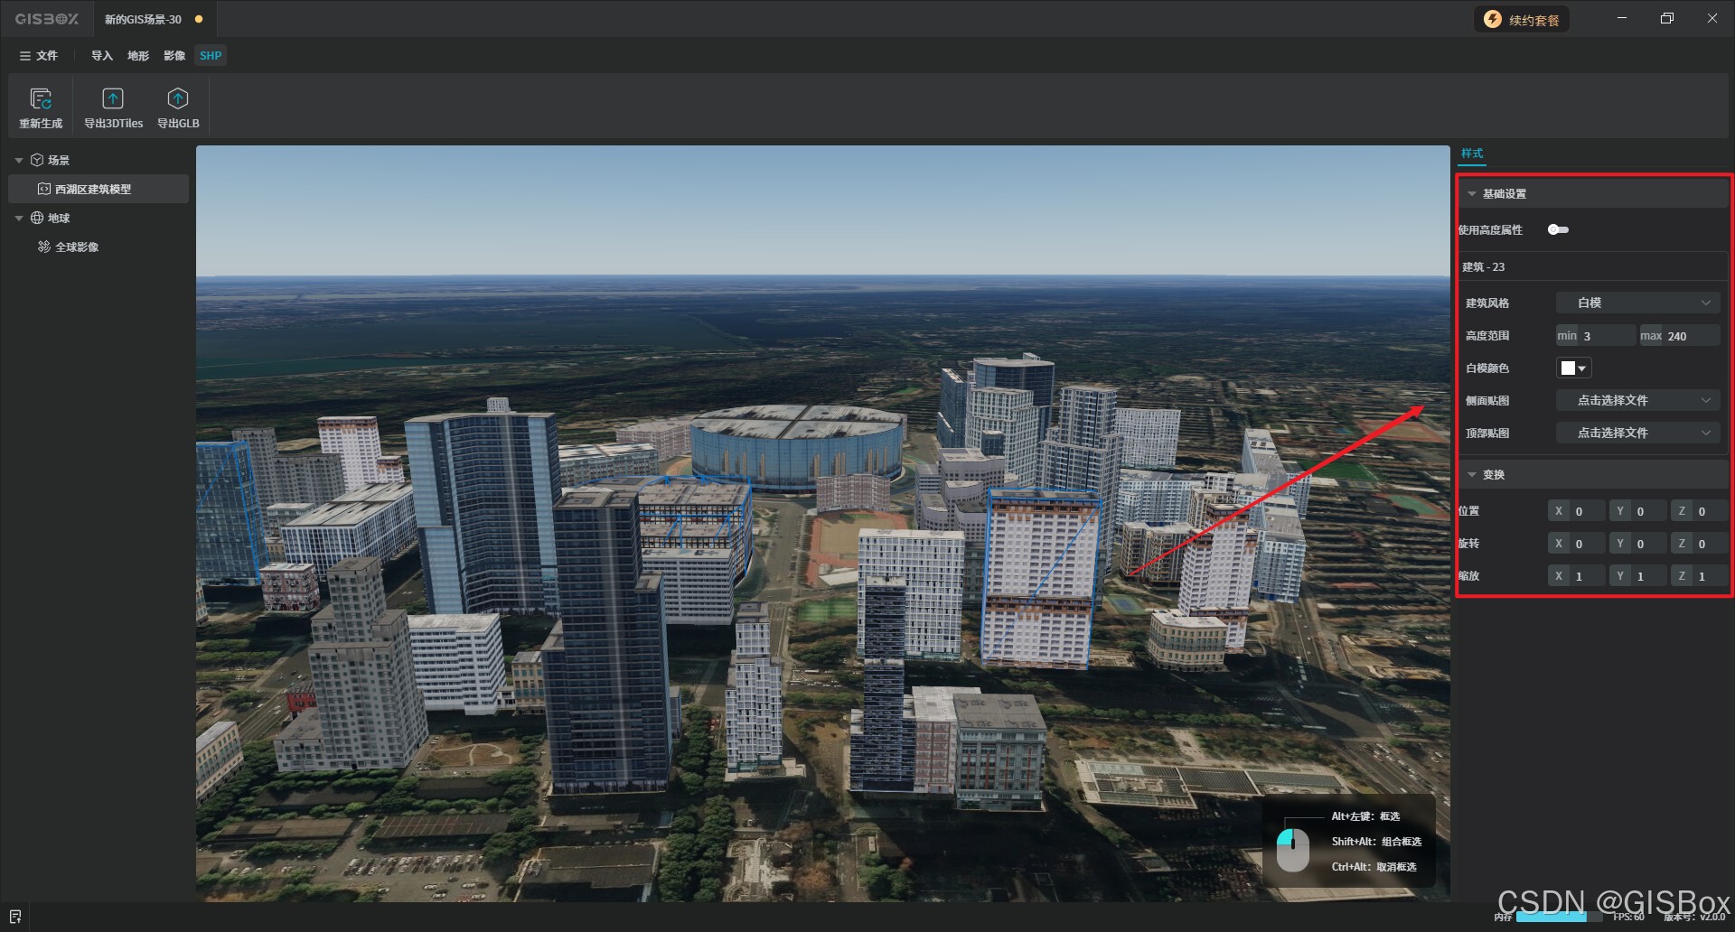
Task: Open the 白模颜色 swatch arrow
Action: tap(1581, 368)
